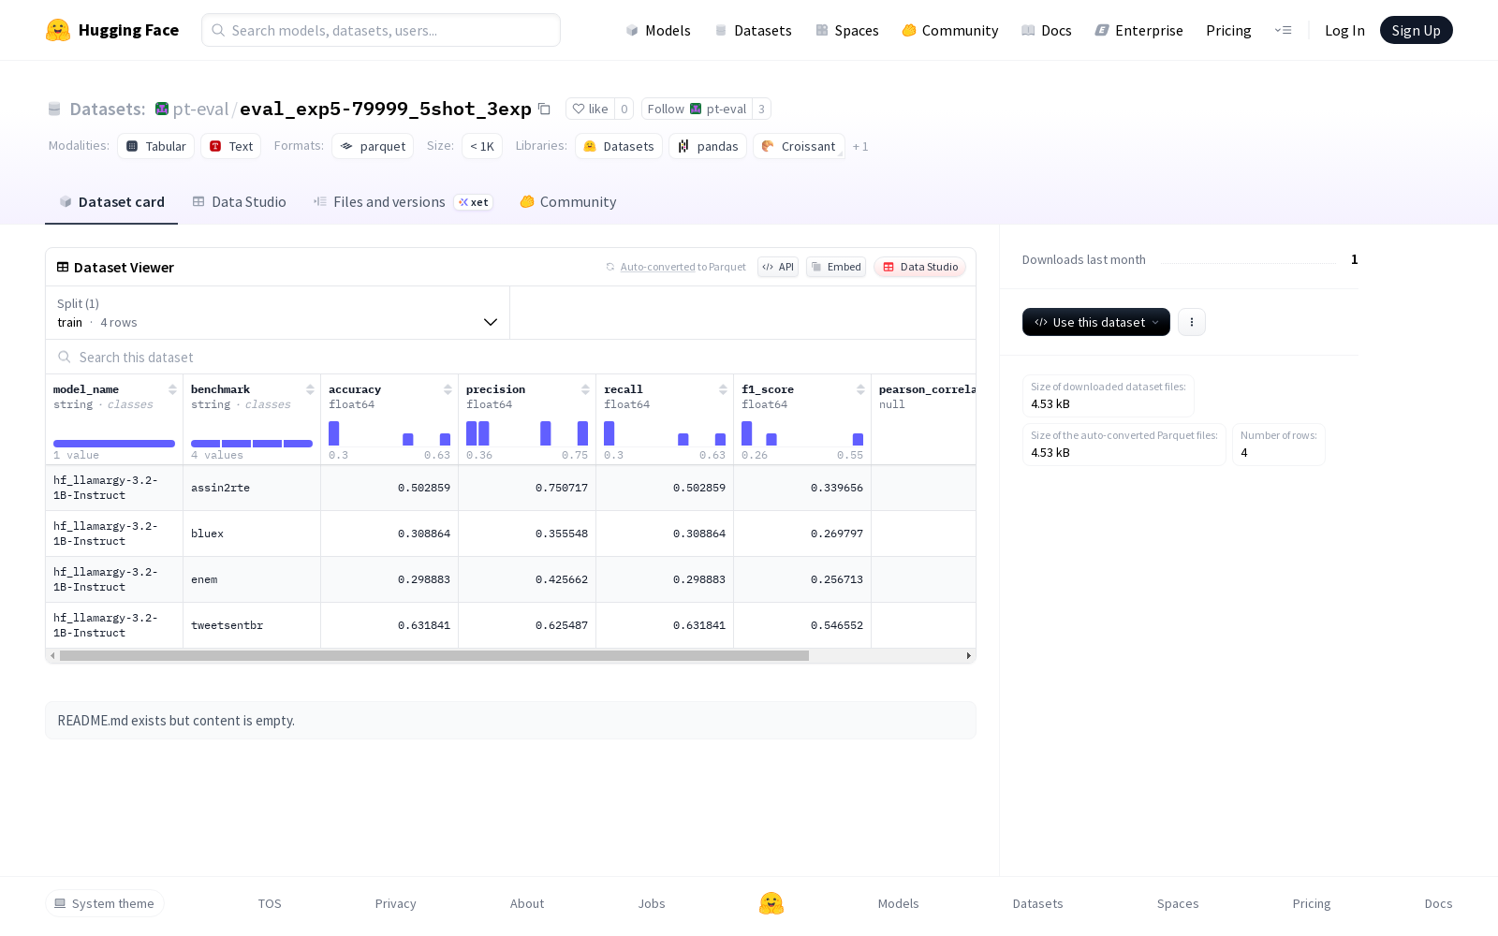Click the Sign Up button
1498x936 pixels.
1416,30
